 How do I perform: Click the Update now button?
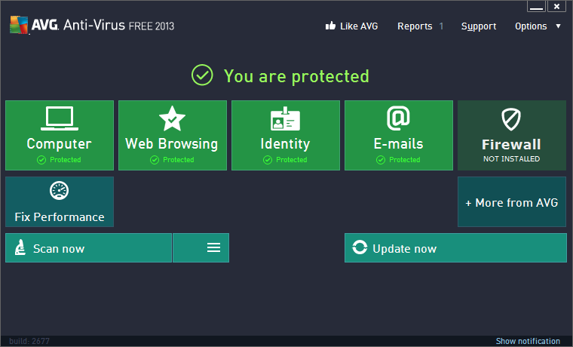pyautogui.click(x=455, y=248)
